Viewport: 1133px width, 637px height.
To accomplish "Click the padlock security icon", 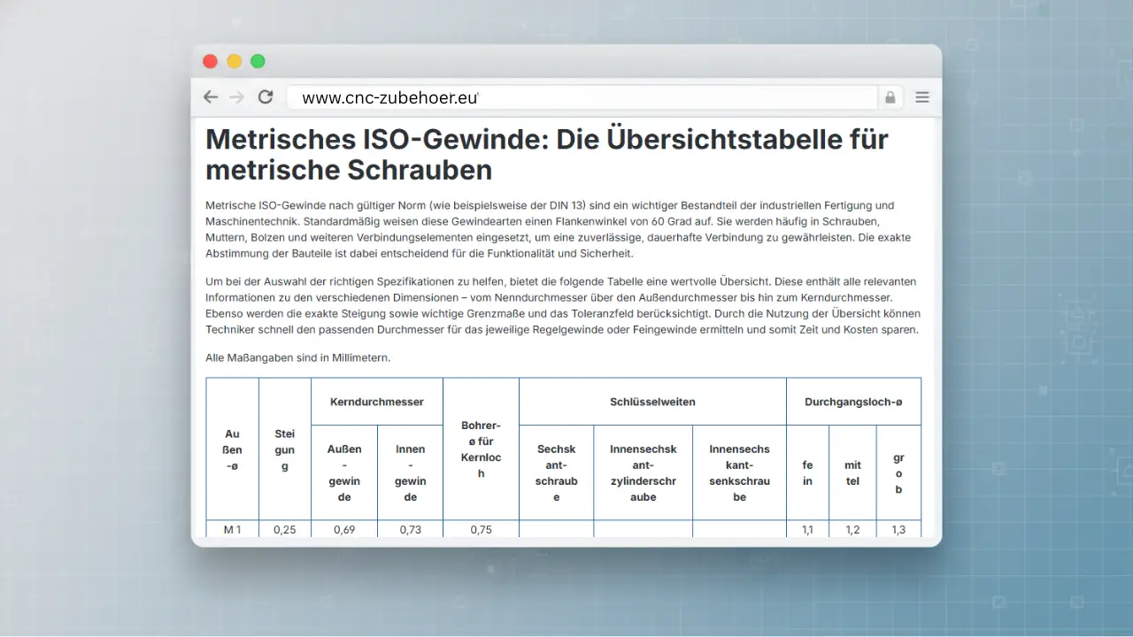I will pyautogui.click(x=890, y=97).
